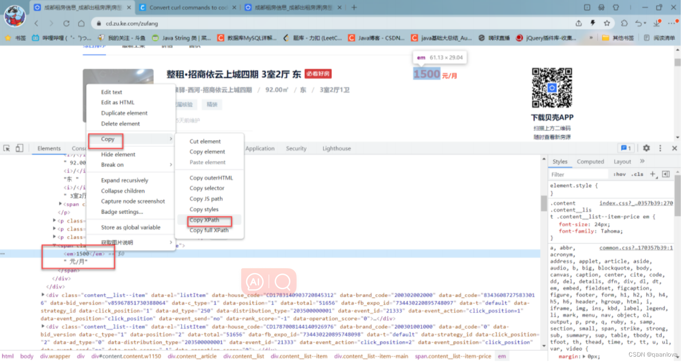
Task: Reload the page with refresh icon
Action: click(x=66, y=23)
